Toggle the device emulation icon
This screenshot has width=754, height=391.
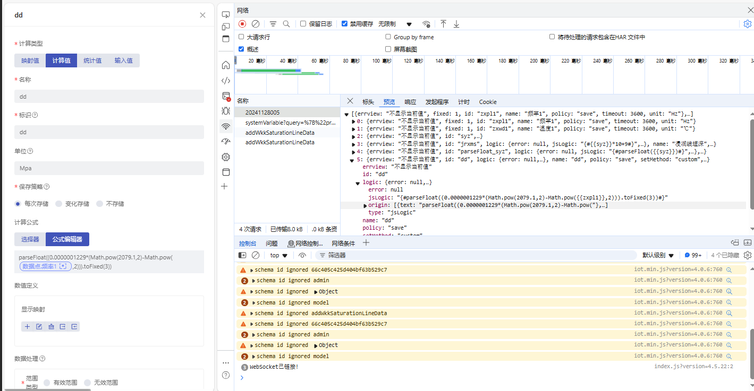226,27
